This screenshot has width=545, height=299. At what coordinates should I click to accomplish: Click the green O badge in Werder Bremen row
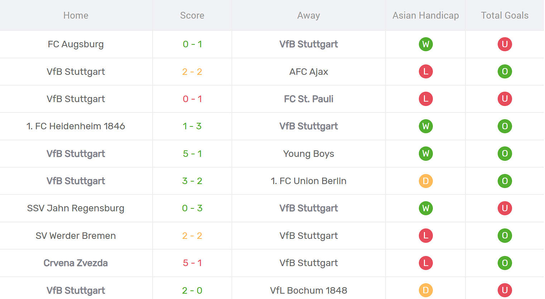tap(505, 235)
